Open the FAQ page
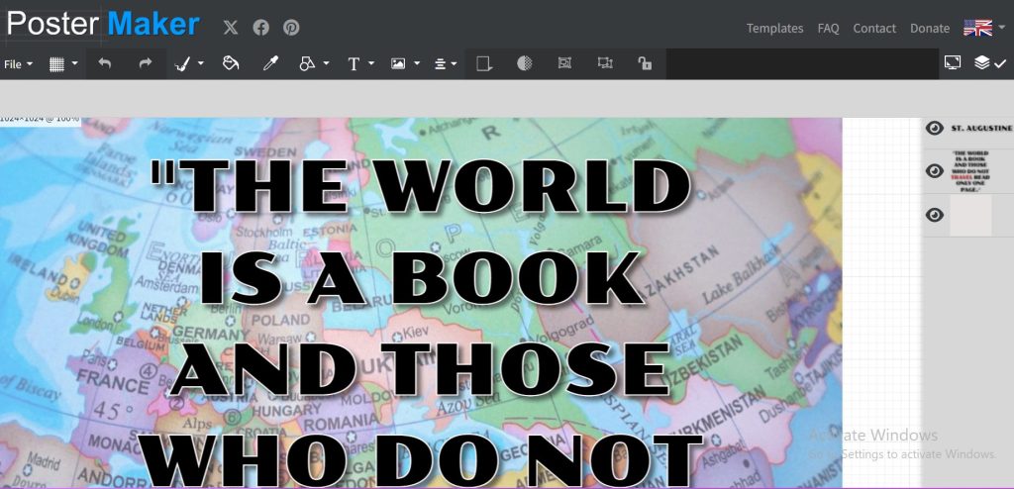The width and height of the screenshot is (1014, 489). coord(829,29)
